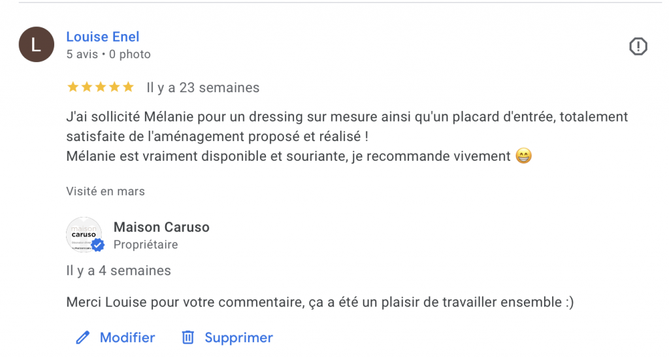The height and width of the screenshot is (358, 669).
Task: Click the blue verified badge on the logo
Action: (x=97, y=245)
